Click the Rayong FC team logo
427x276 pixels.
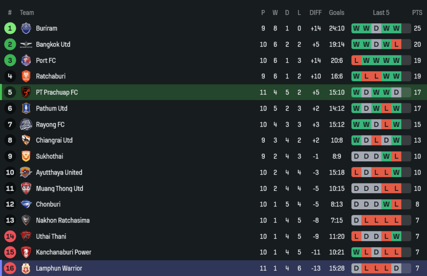click(26, 125)
